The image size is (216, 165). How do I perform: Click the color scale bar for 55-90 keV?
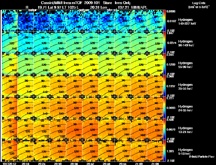pos(164,64)
